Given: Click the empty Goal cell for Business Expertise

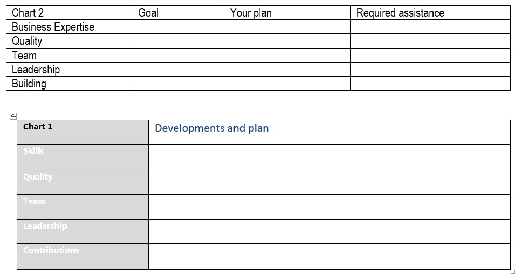Looking at the screenshot, I should click(177, 27).
